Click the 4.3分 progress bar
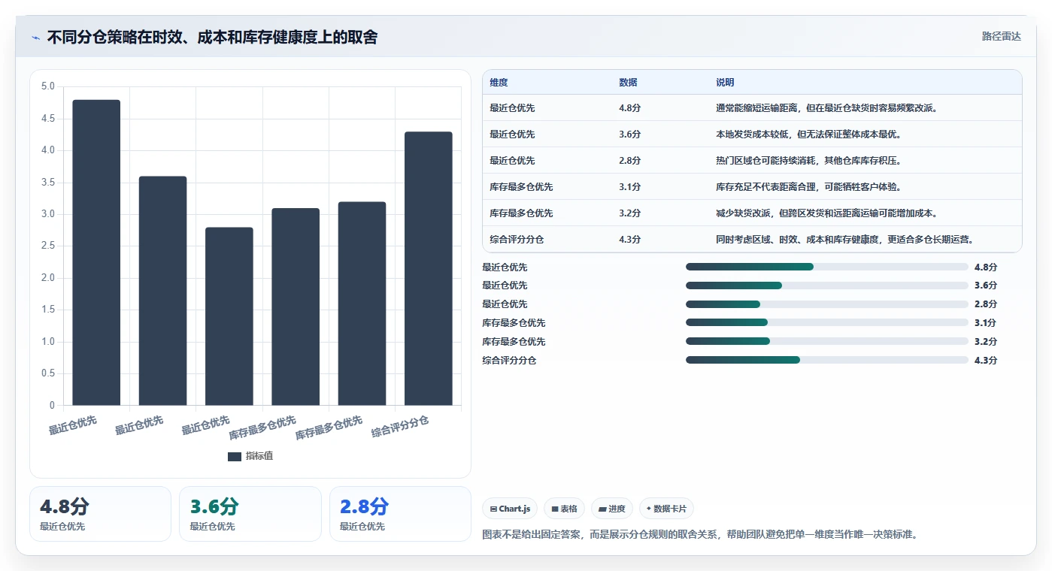The width and height of the screenshot is (1052, 571). (827, 360)
